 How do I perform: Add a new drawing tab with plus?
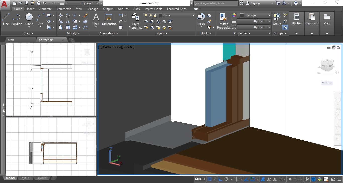pyautogui.click(x=72, y=40)
